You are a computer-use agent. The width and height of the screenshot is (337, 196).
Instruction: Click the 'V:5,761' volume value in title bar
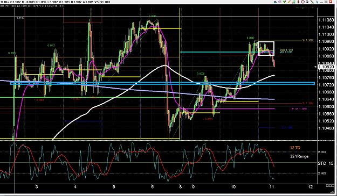click(x=100, y=2)
